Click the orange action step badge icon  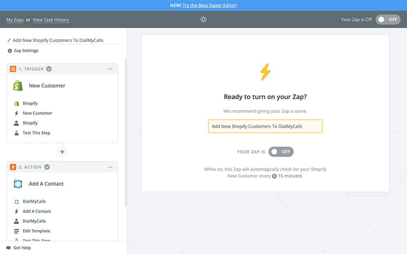(13, 167)
